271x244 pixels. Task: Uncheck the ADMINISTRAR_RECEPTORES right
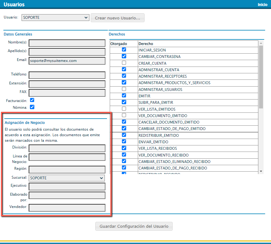click(124, 76)
